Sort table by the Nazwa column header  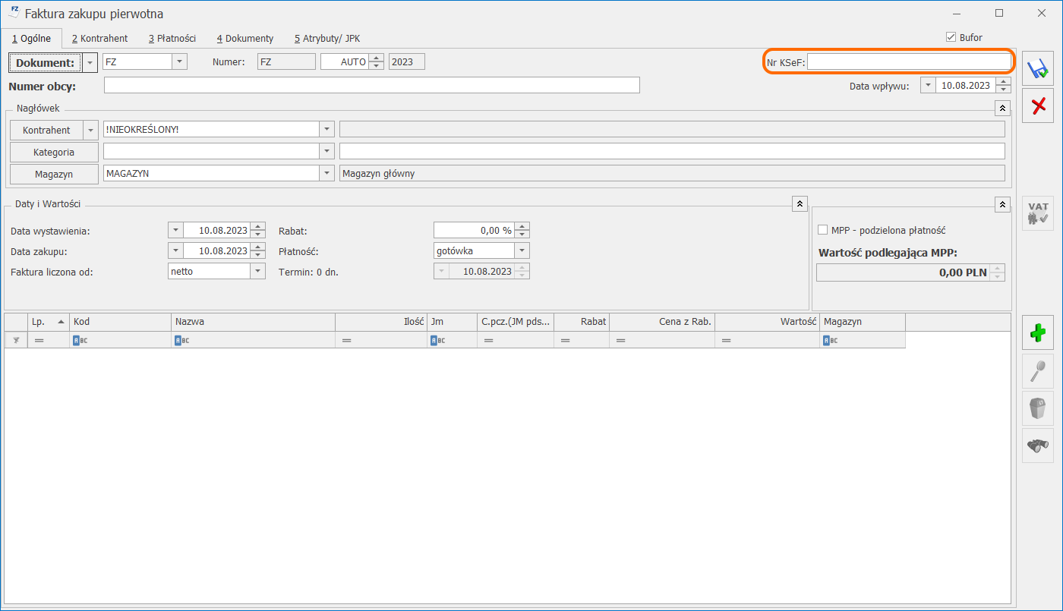coord(254,322)
